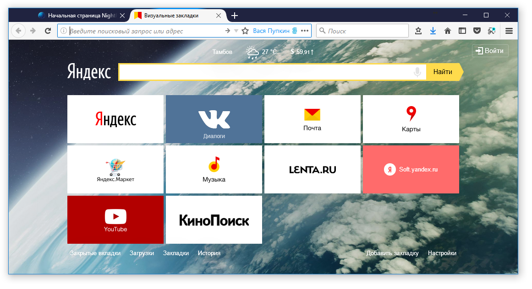Click the reload page button

pos(47,31)
